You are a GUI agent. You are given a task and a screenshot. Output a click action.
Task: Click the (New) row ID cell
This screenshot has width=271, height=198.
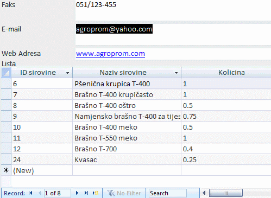[42, 170]
